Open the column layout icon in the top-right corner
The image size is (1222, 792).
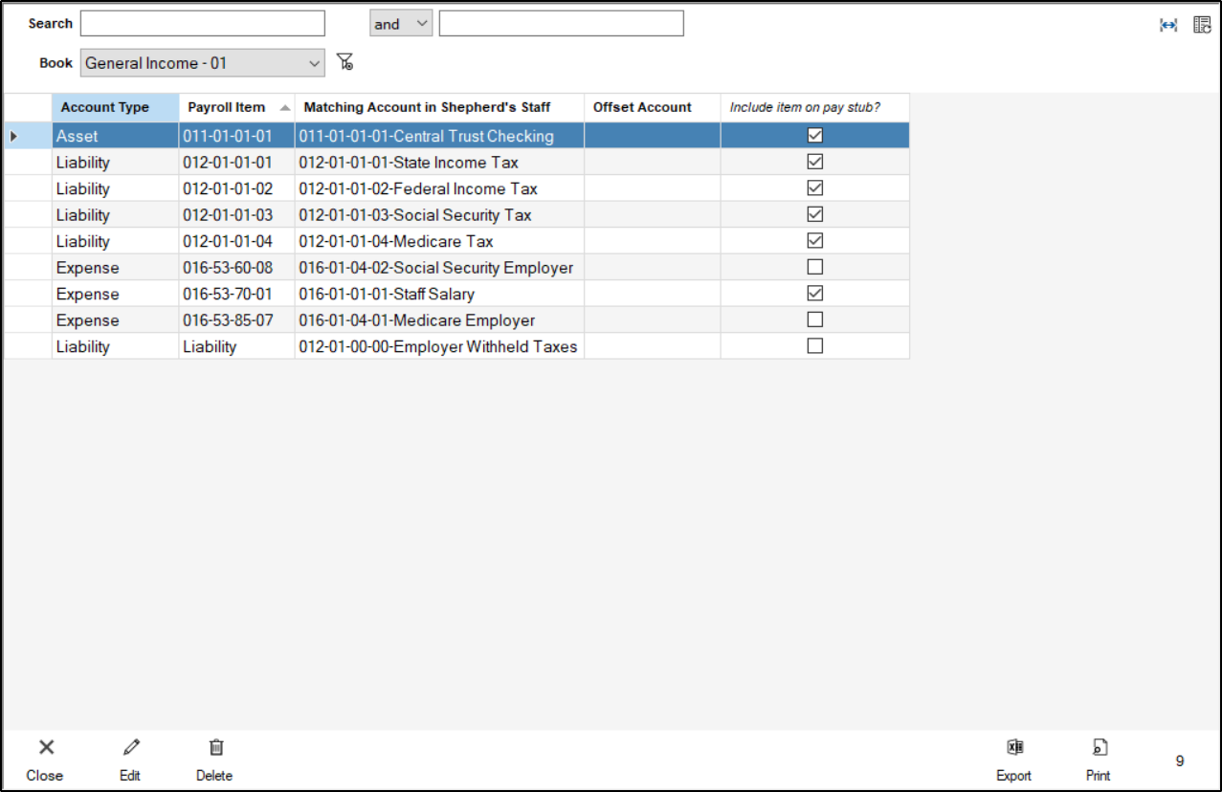tap(1202, 24)
